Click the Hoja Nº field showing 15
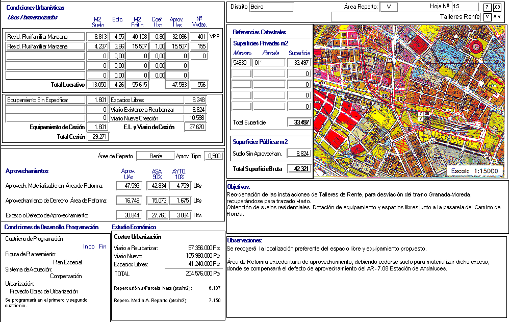 [x=464, y=7]
